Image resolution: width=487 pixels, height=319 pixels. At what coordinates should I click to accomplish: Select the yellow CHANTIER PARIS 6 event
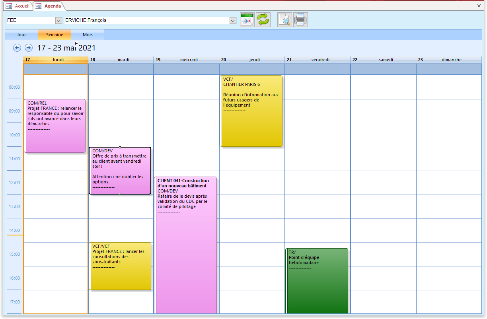251,119
